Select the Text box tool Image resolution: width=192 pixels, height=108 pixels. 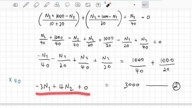pyautogui.click(x=98, y=5)
